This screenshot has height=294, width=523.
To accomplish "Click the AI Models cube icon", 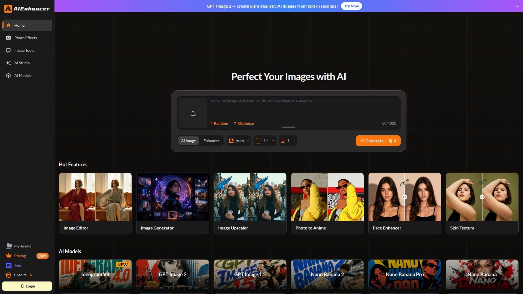I will [x=8, y=75].
